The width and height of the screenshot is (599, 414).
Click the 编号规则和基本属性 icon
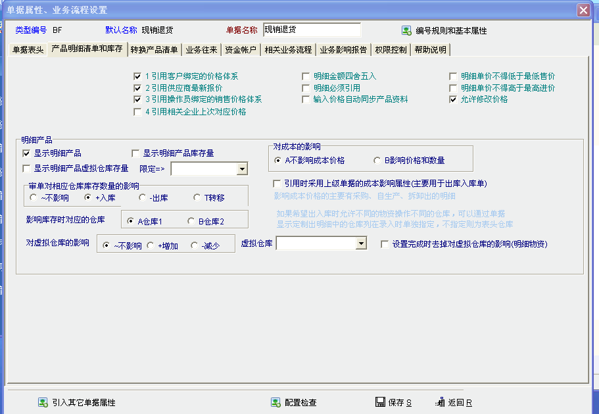click(x=406, y=30)
